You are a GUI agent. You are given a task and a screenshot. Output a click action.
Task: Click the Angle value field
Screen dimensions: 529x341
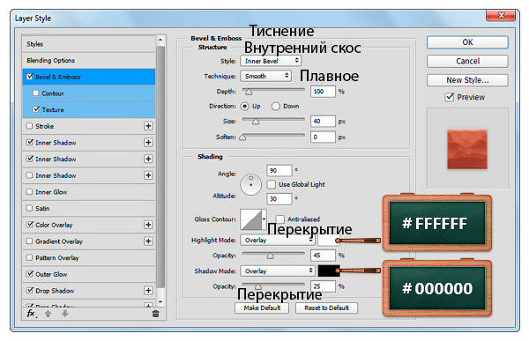click(x=279, y=170)
